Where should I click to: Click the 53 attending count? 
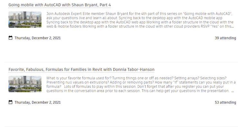coord(225,103)
